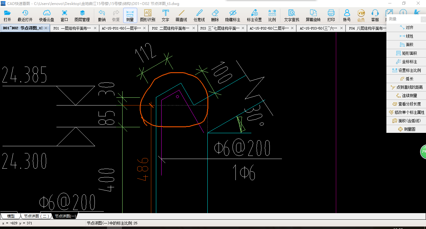The height and width of the screenshot is (229, 426).
Task: Switch to 模型 layout tab
Action: pyautogui.click(x=11, y=216)
